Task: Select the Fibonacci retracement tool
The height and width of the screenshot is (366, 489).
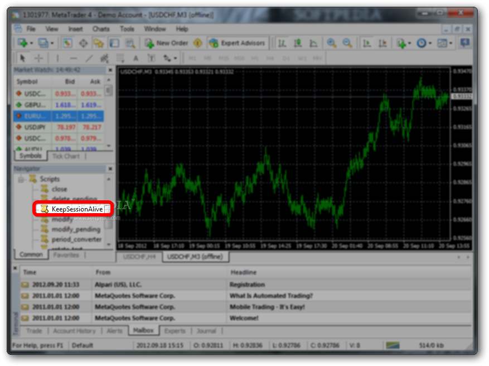Action: pyautogui.click(x=120, y=58)
